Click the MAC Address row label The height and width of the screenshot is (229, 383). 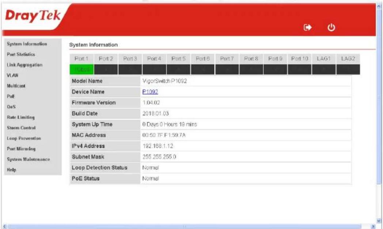click(89, 135)
